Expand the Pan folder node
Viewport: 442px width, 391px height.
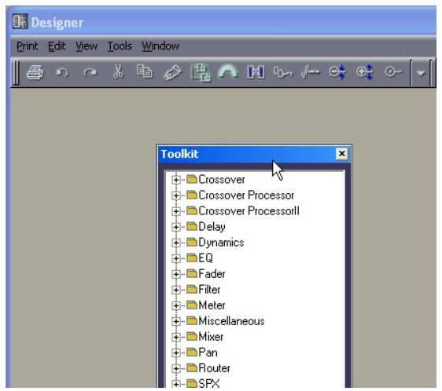tap(176, 353)
